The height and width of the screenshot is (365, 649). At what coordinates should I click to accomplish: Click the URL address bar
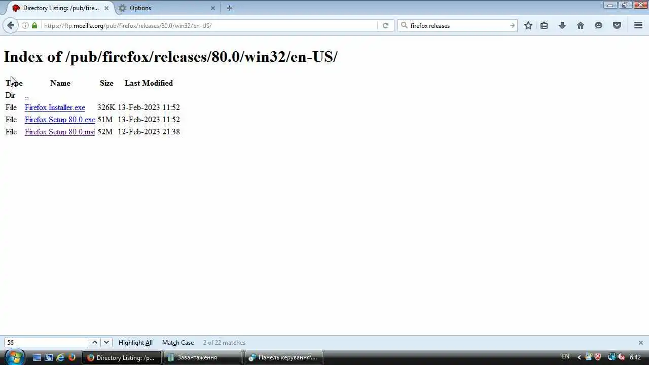pyautogui.click(x=209, y=25)
